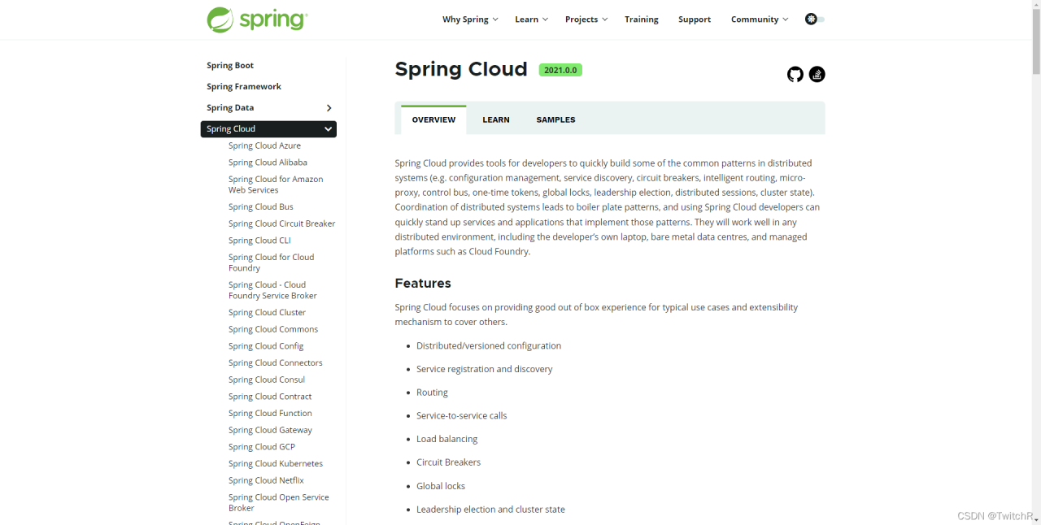Switch to the LEARN tab

point(496,119)
